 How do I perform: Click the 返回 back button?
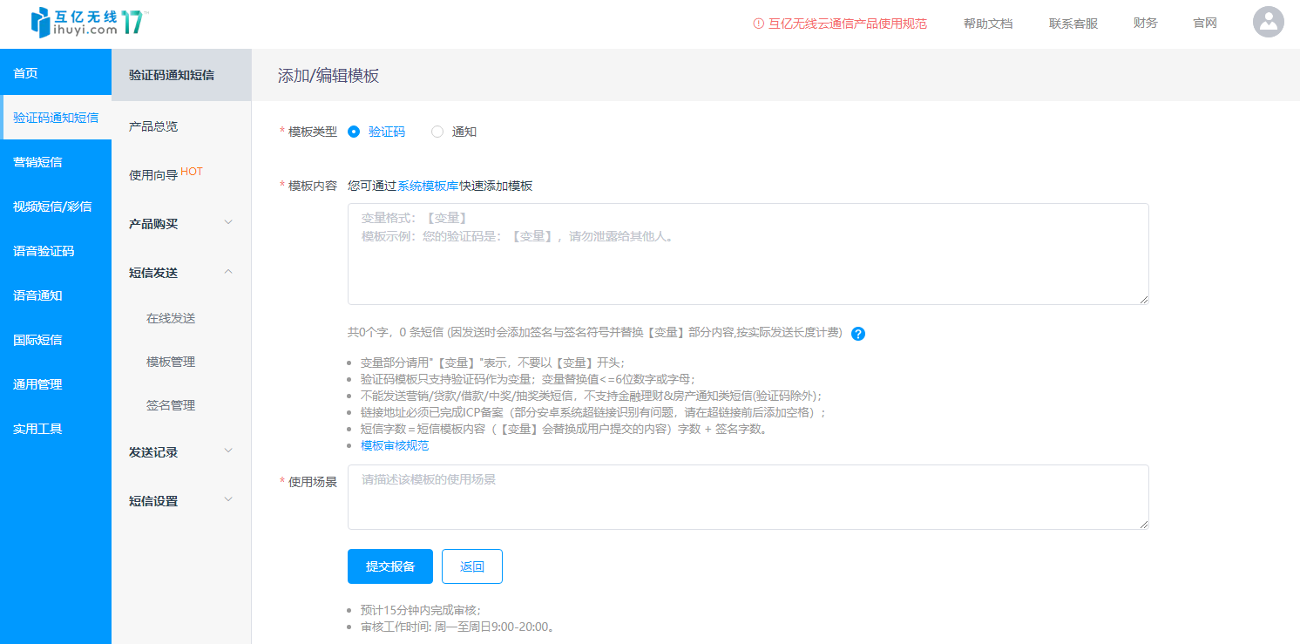471,566
